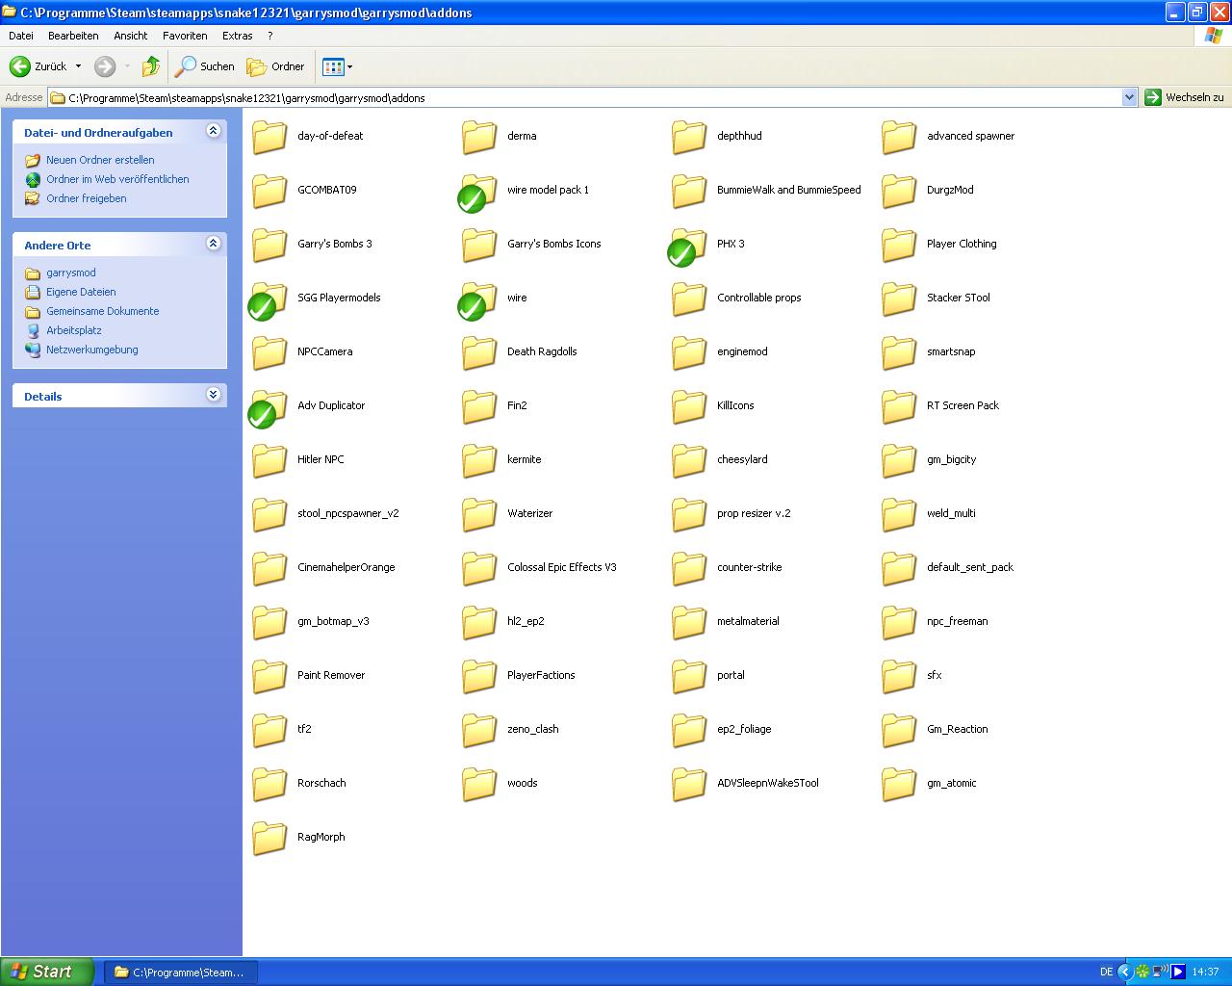
Task: Select the RagMorph folder icon
Action: click(269, 838)
